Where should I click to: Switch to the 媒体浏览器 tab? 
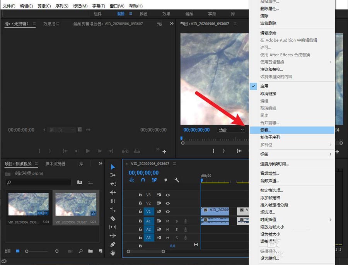point(55,164)
